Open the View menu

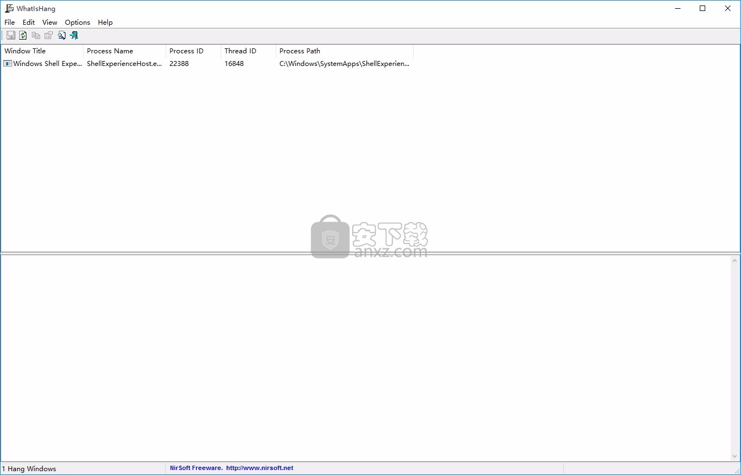tap(50, 23)
